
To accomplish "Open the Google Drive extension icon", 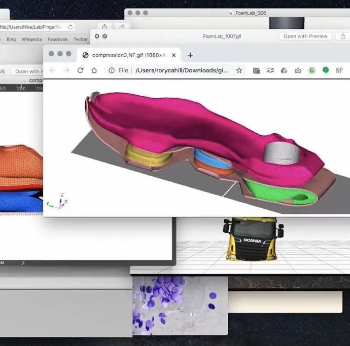I will pos(285,70).
